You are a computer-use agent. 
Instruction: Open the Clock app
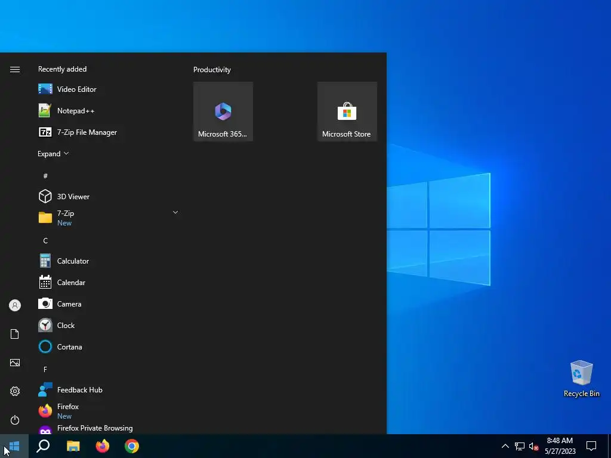[109, 325]
